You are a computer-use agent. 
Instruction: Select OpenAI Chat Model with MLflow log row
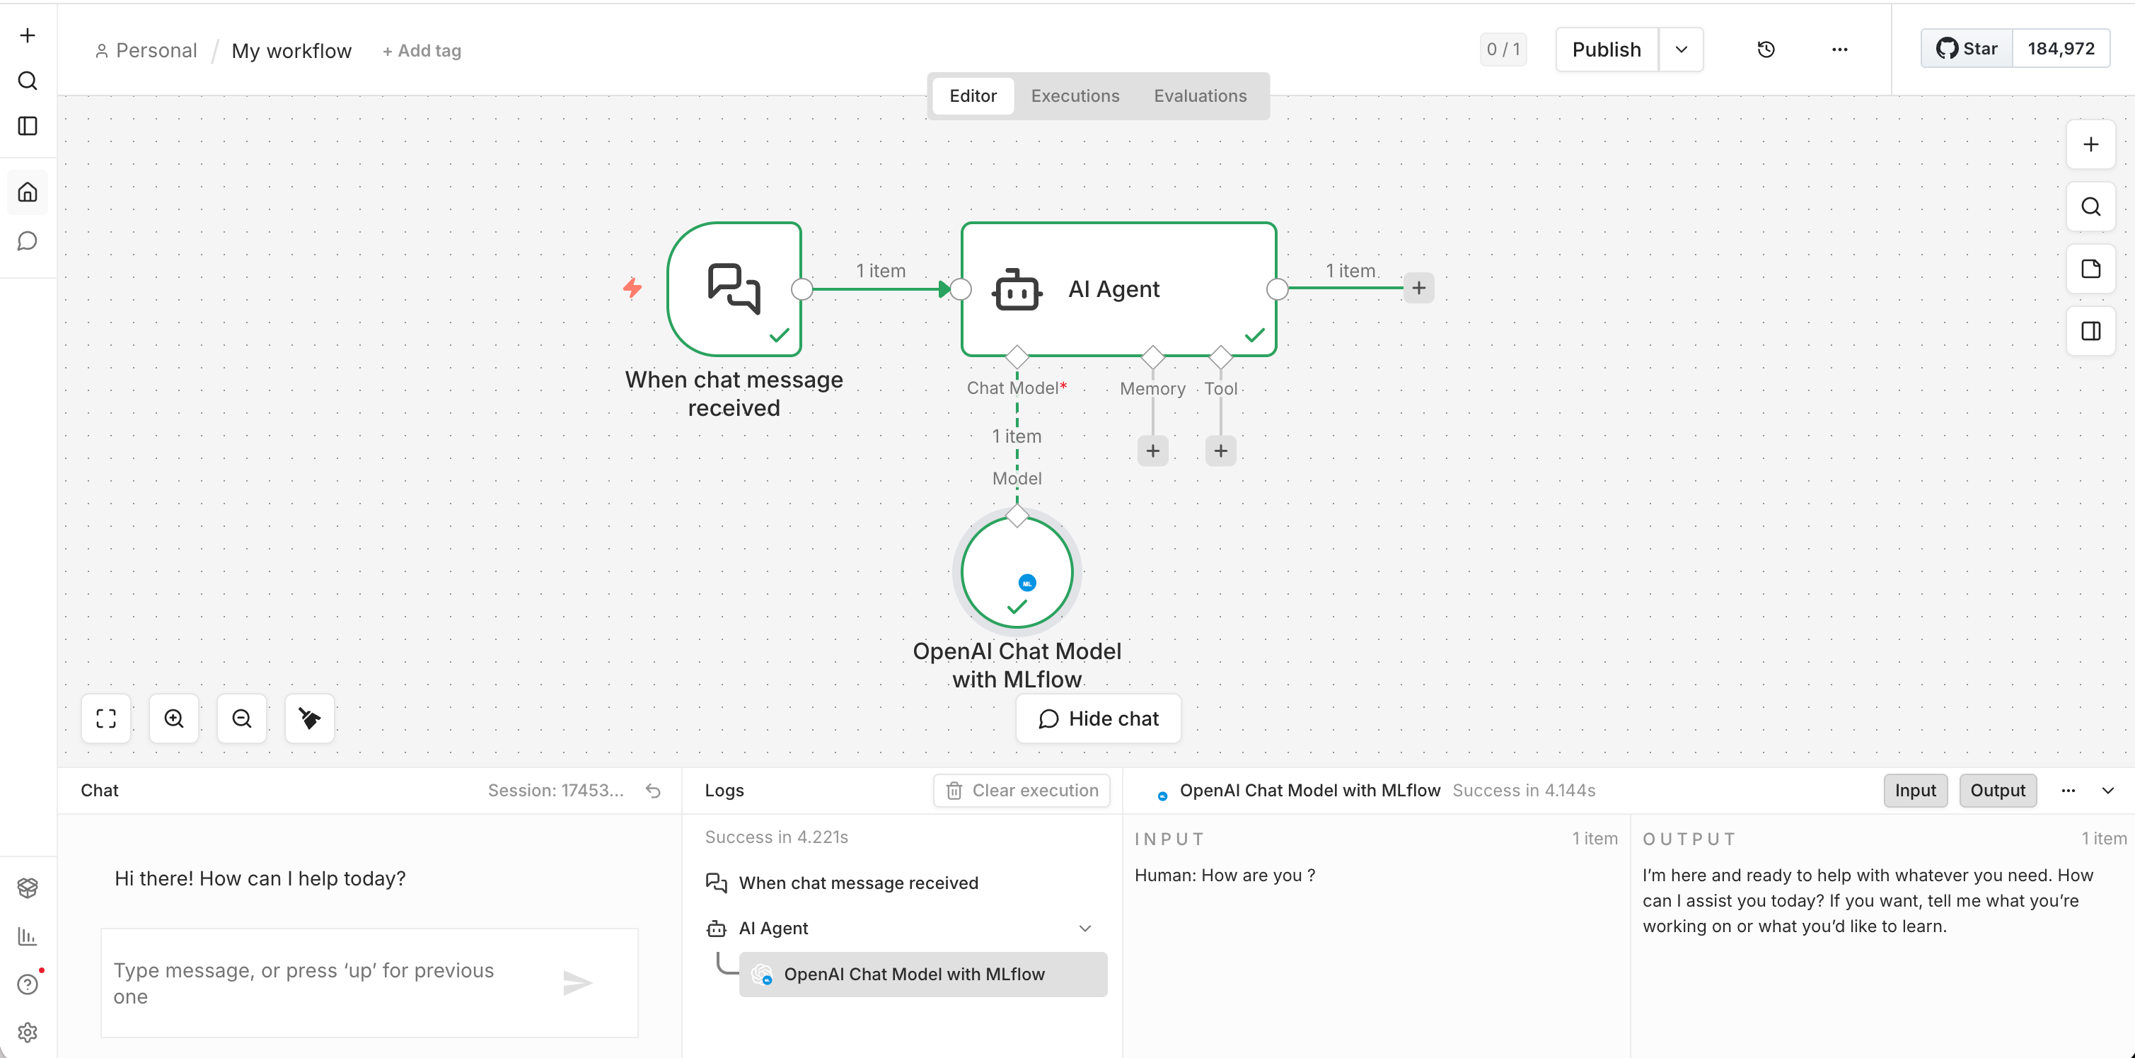click(922, 975)
